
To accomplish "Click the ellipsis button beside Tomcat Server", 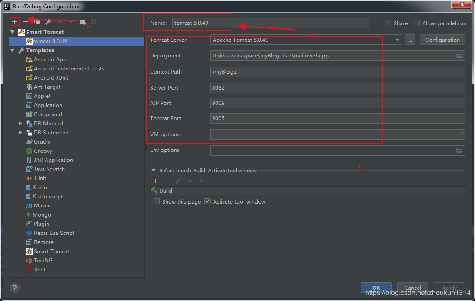I will [410, 40].
